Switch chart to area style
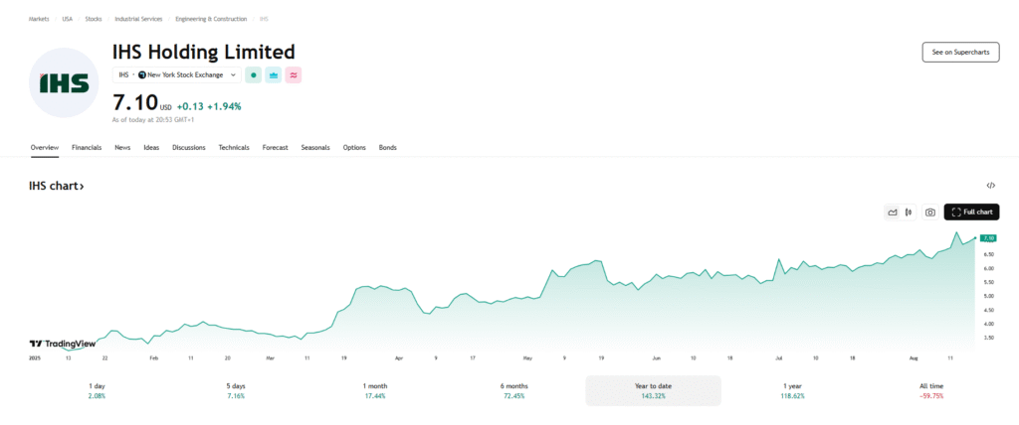This screenshot has width=1019, height=425. [x=893, y=212]
